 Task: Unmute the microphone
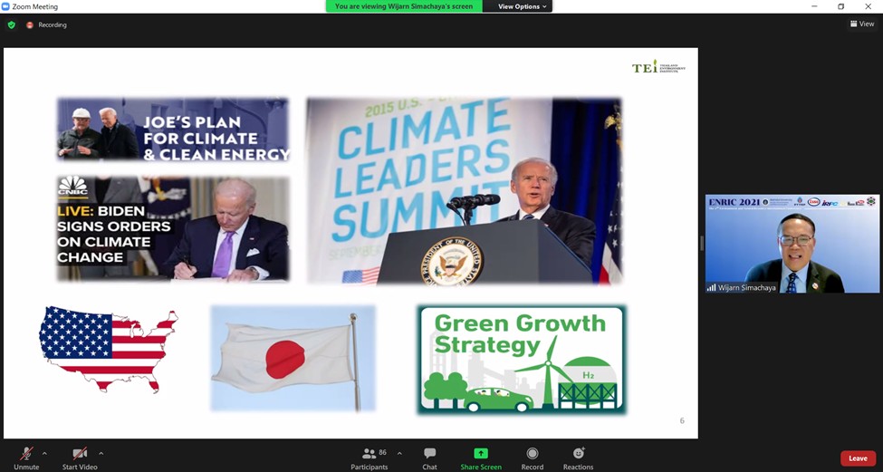(26, 458)
